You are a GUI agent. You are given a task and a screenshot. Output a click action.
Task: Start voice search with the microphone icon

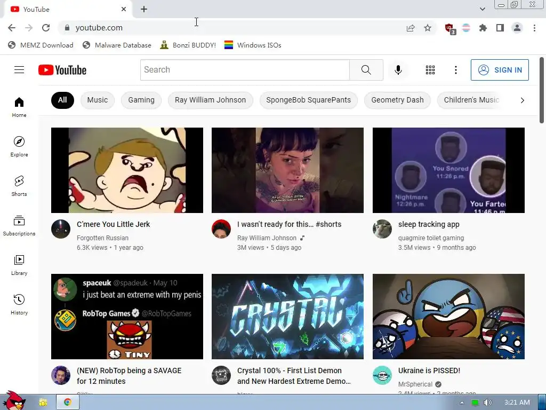point(398,70)
